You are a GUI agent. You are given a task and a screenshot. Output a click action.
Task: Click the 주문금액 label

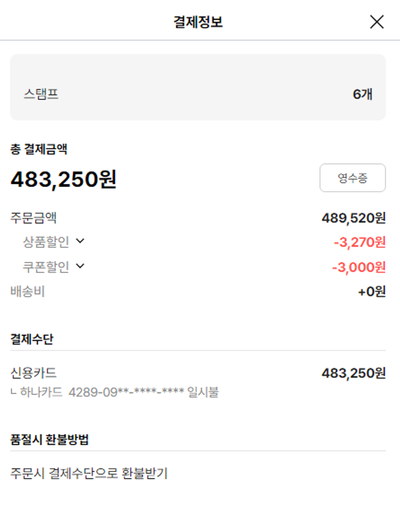(x=34, y=218)
